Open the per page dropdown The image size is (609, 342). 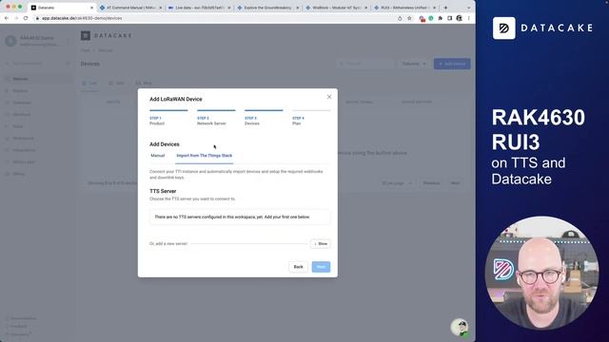tap(397, 183)
